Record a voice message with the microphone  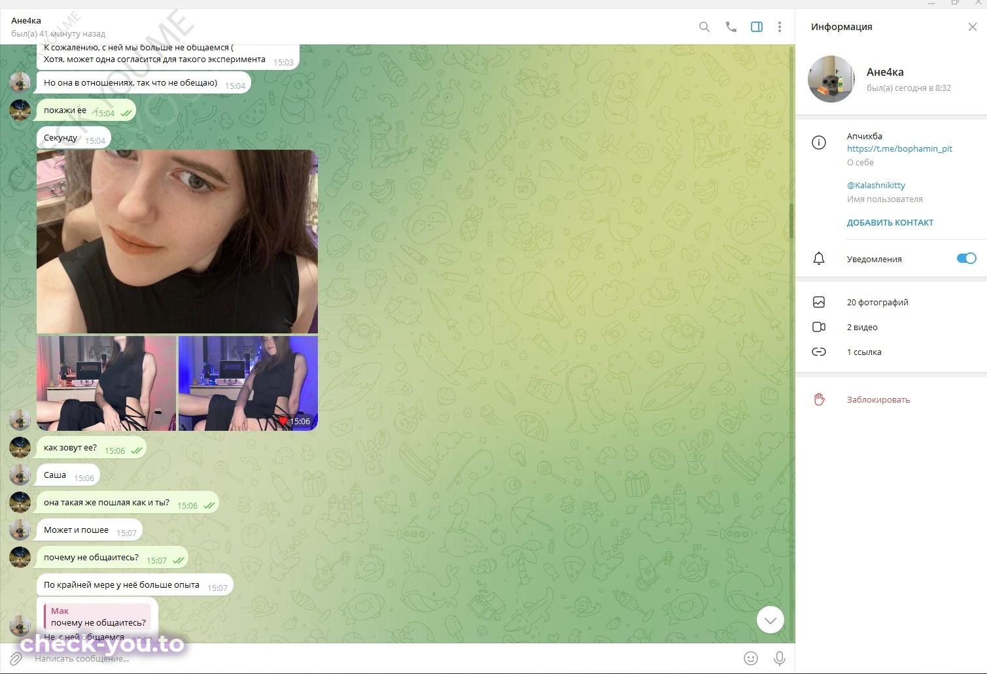[x=780, y=658]
